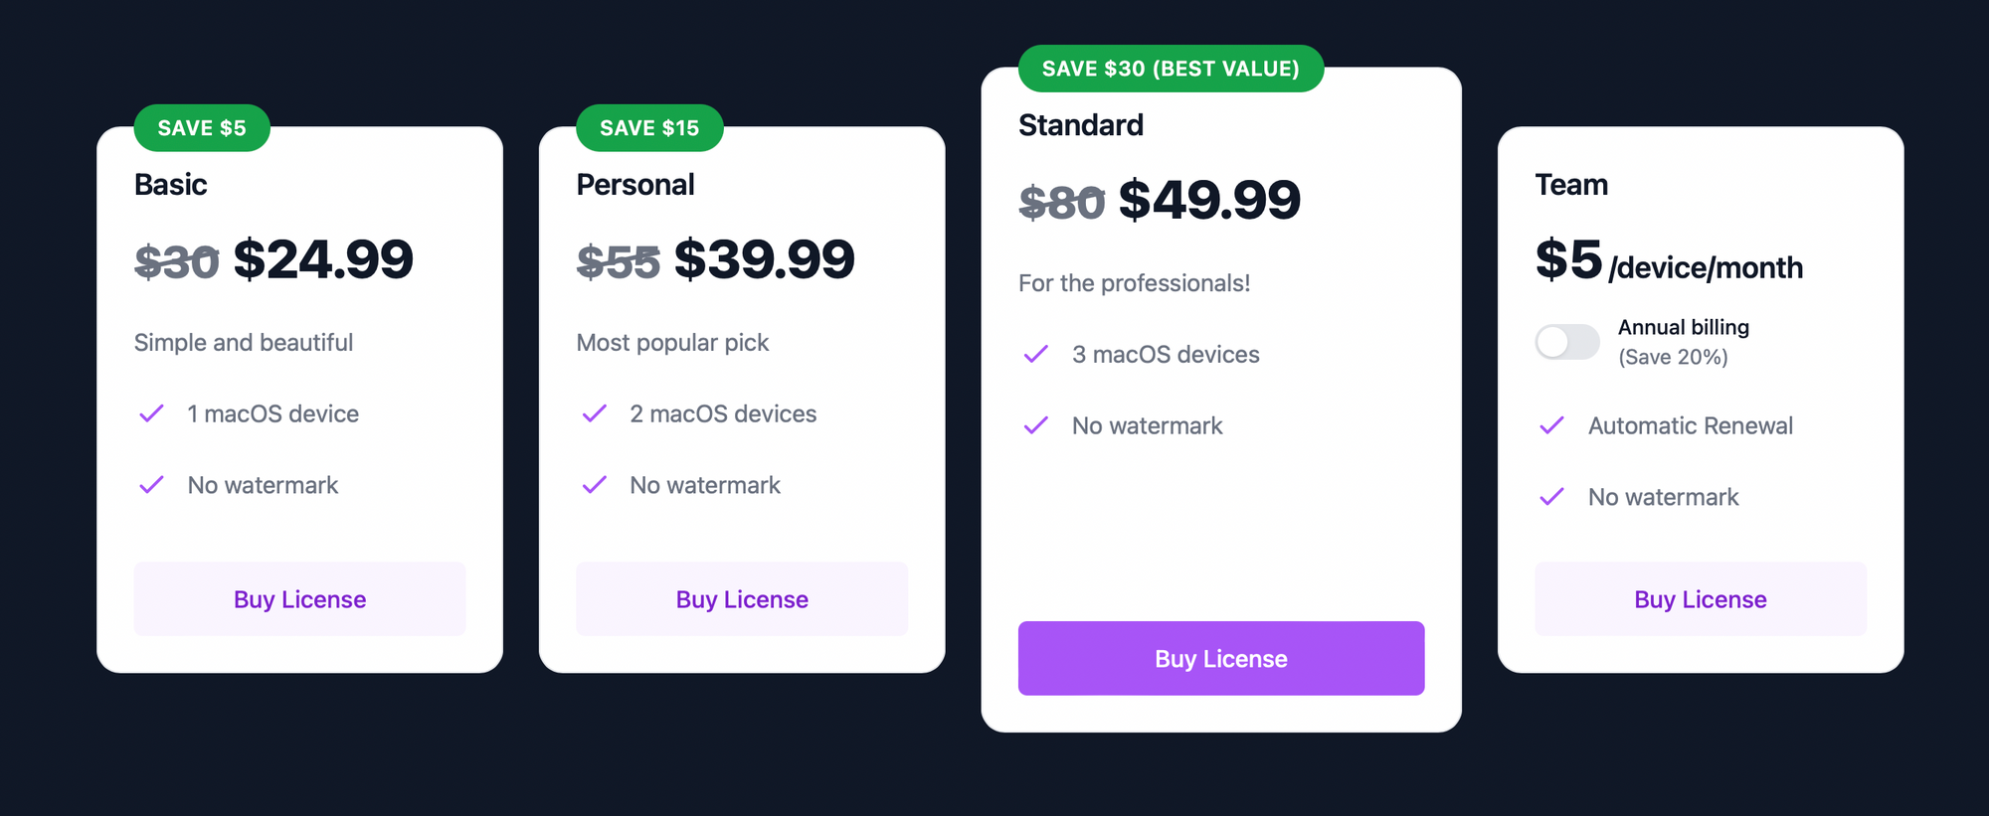
Task: Buy License for the Personal plan
Action: pyautogui.click(x=742, y=599)
